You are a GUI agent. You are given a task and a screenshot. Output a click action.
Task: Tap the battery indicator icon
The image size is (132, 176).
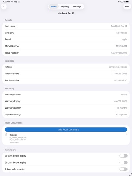127,1
